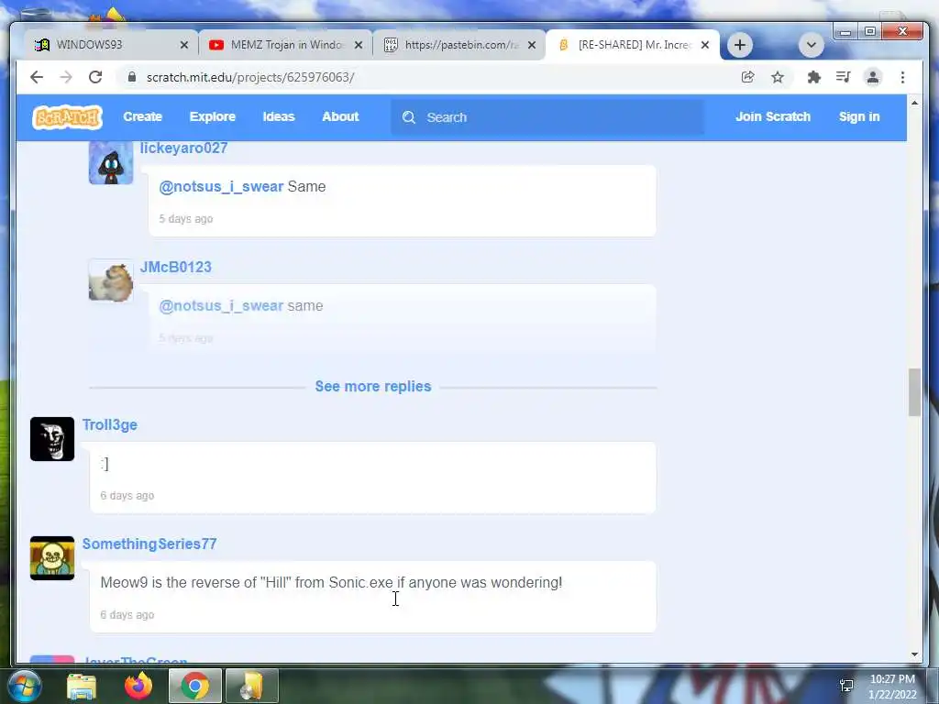Click the Scratch search field

point(547,117)
